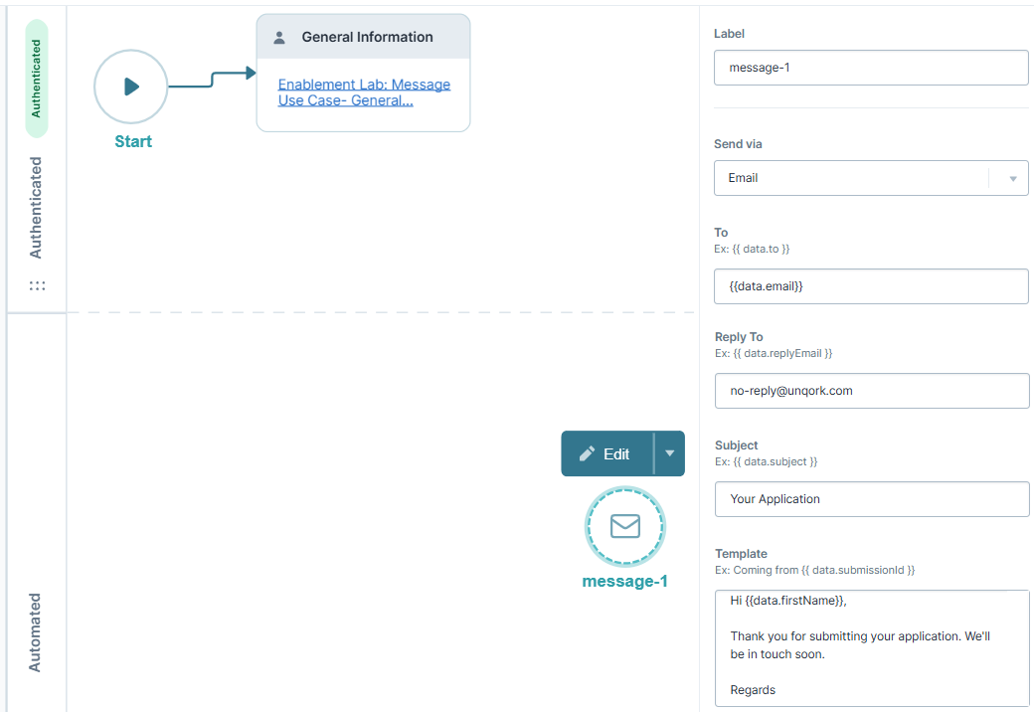Viewport: 1035px width, 712px height.
Task: Open the Send via dropdown
Action: tap(871, 178)
